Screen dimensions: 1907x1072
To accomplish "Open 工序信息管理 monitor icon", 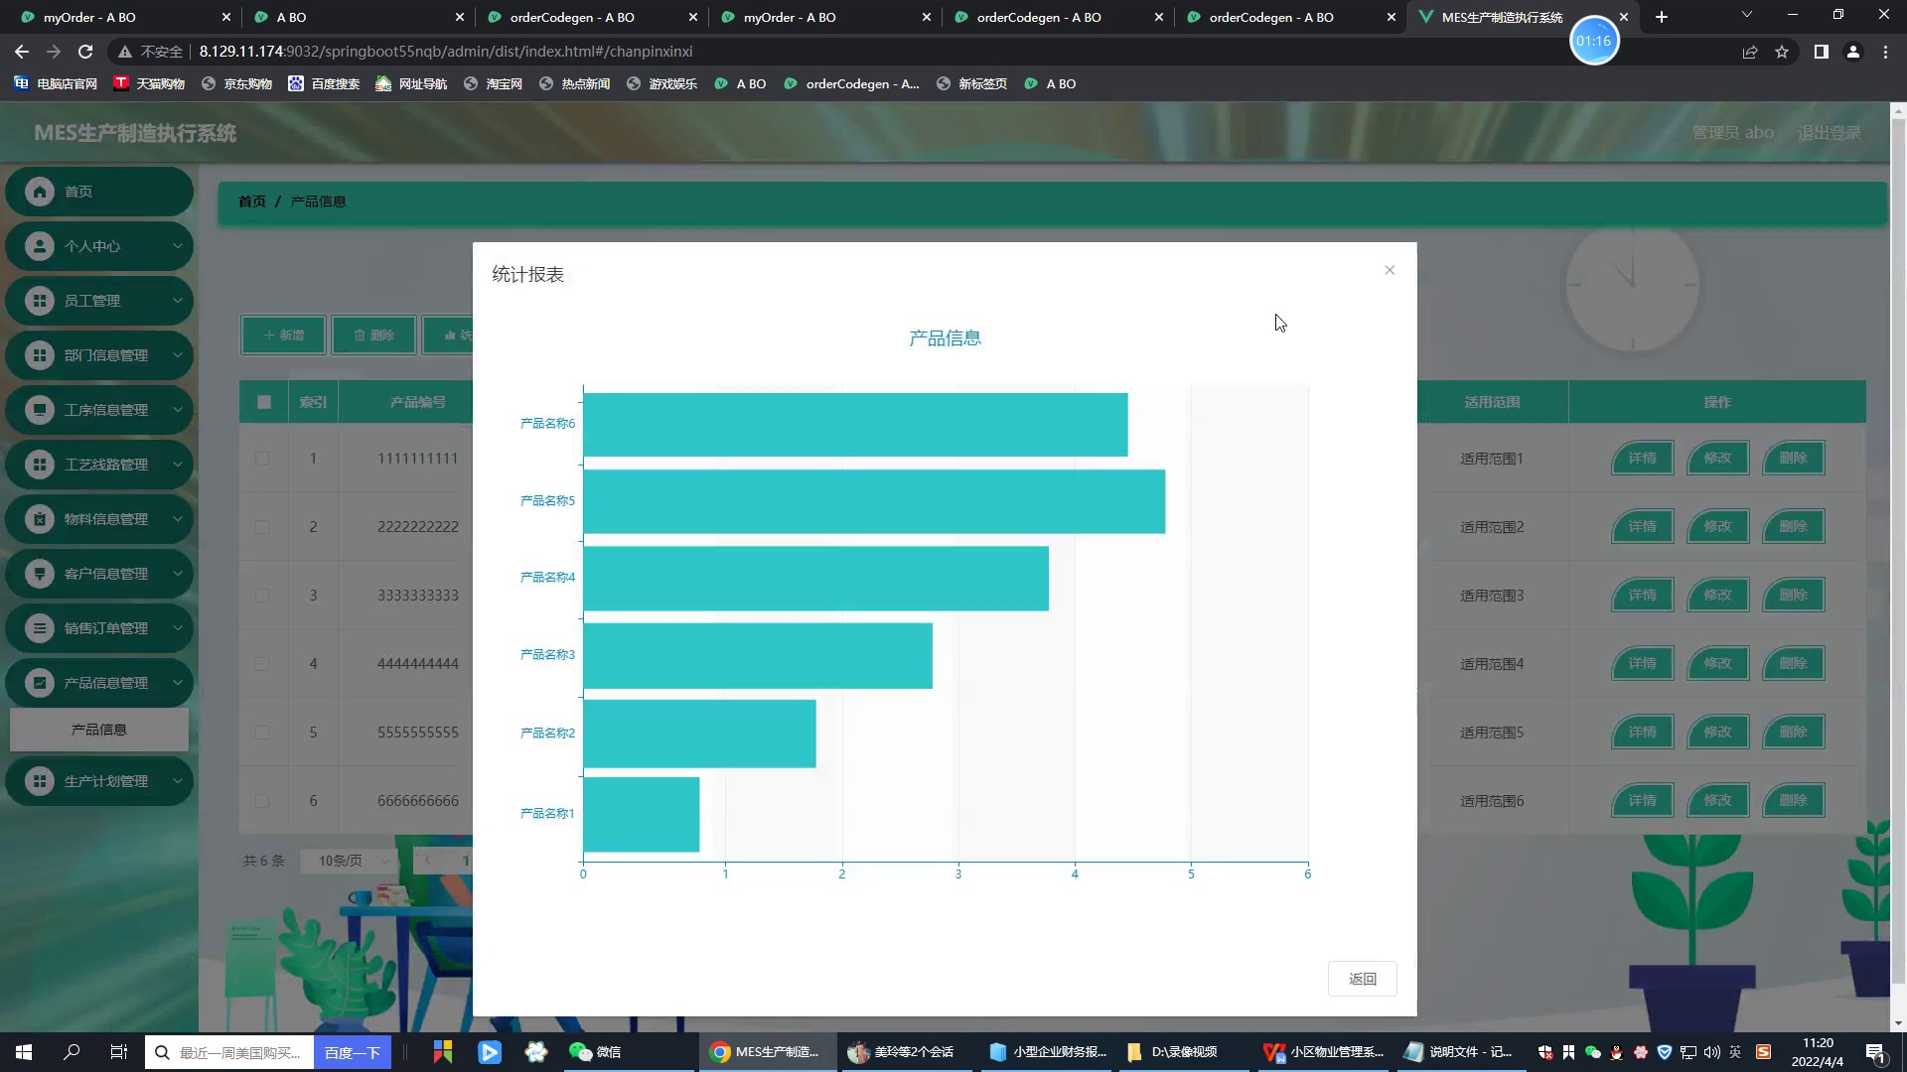I will pyautogui.click(x=40, y=409).
